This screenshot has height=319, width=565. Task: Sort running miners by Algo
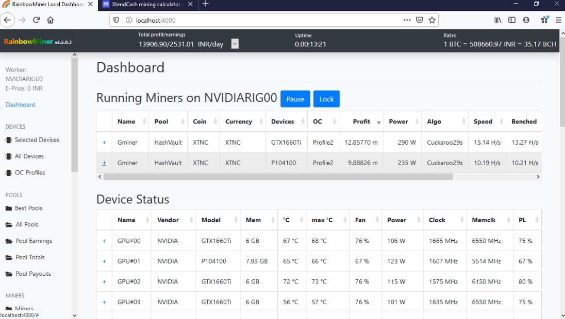pyautogui.click(x=445, y=121)
